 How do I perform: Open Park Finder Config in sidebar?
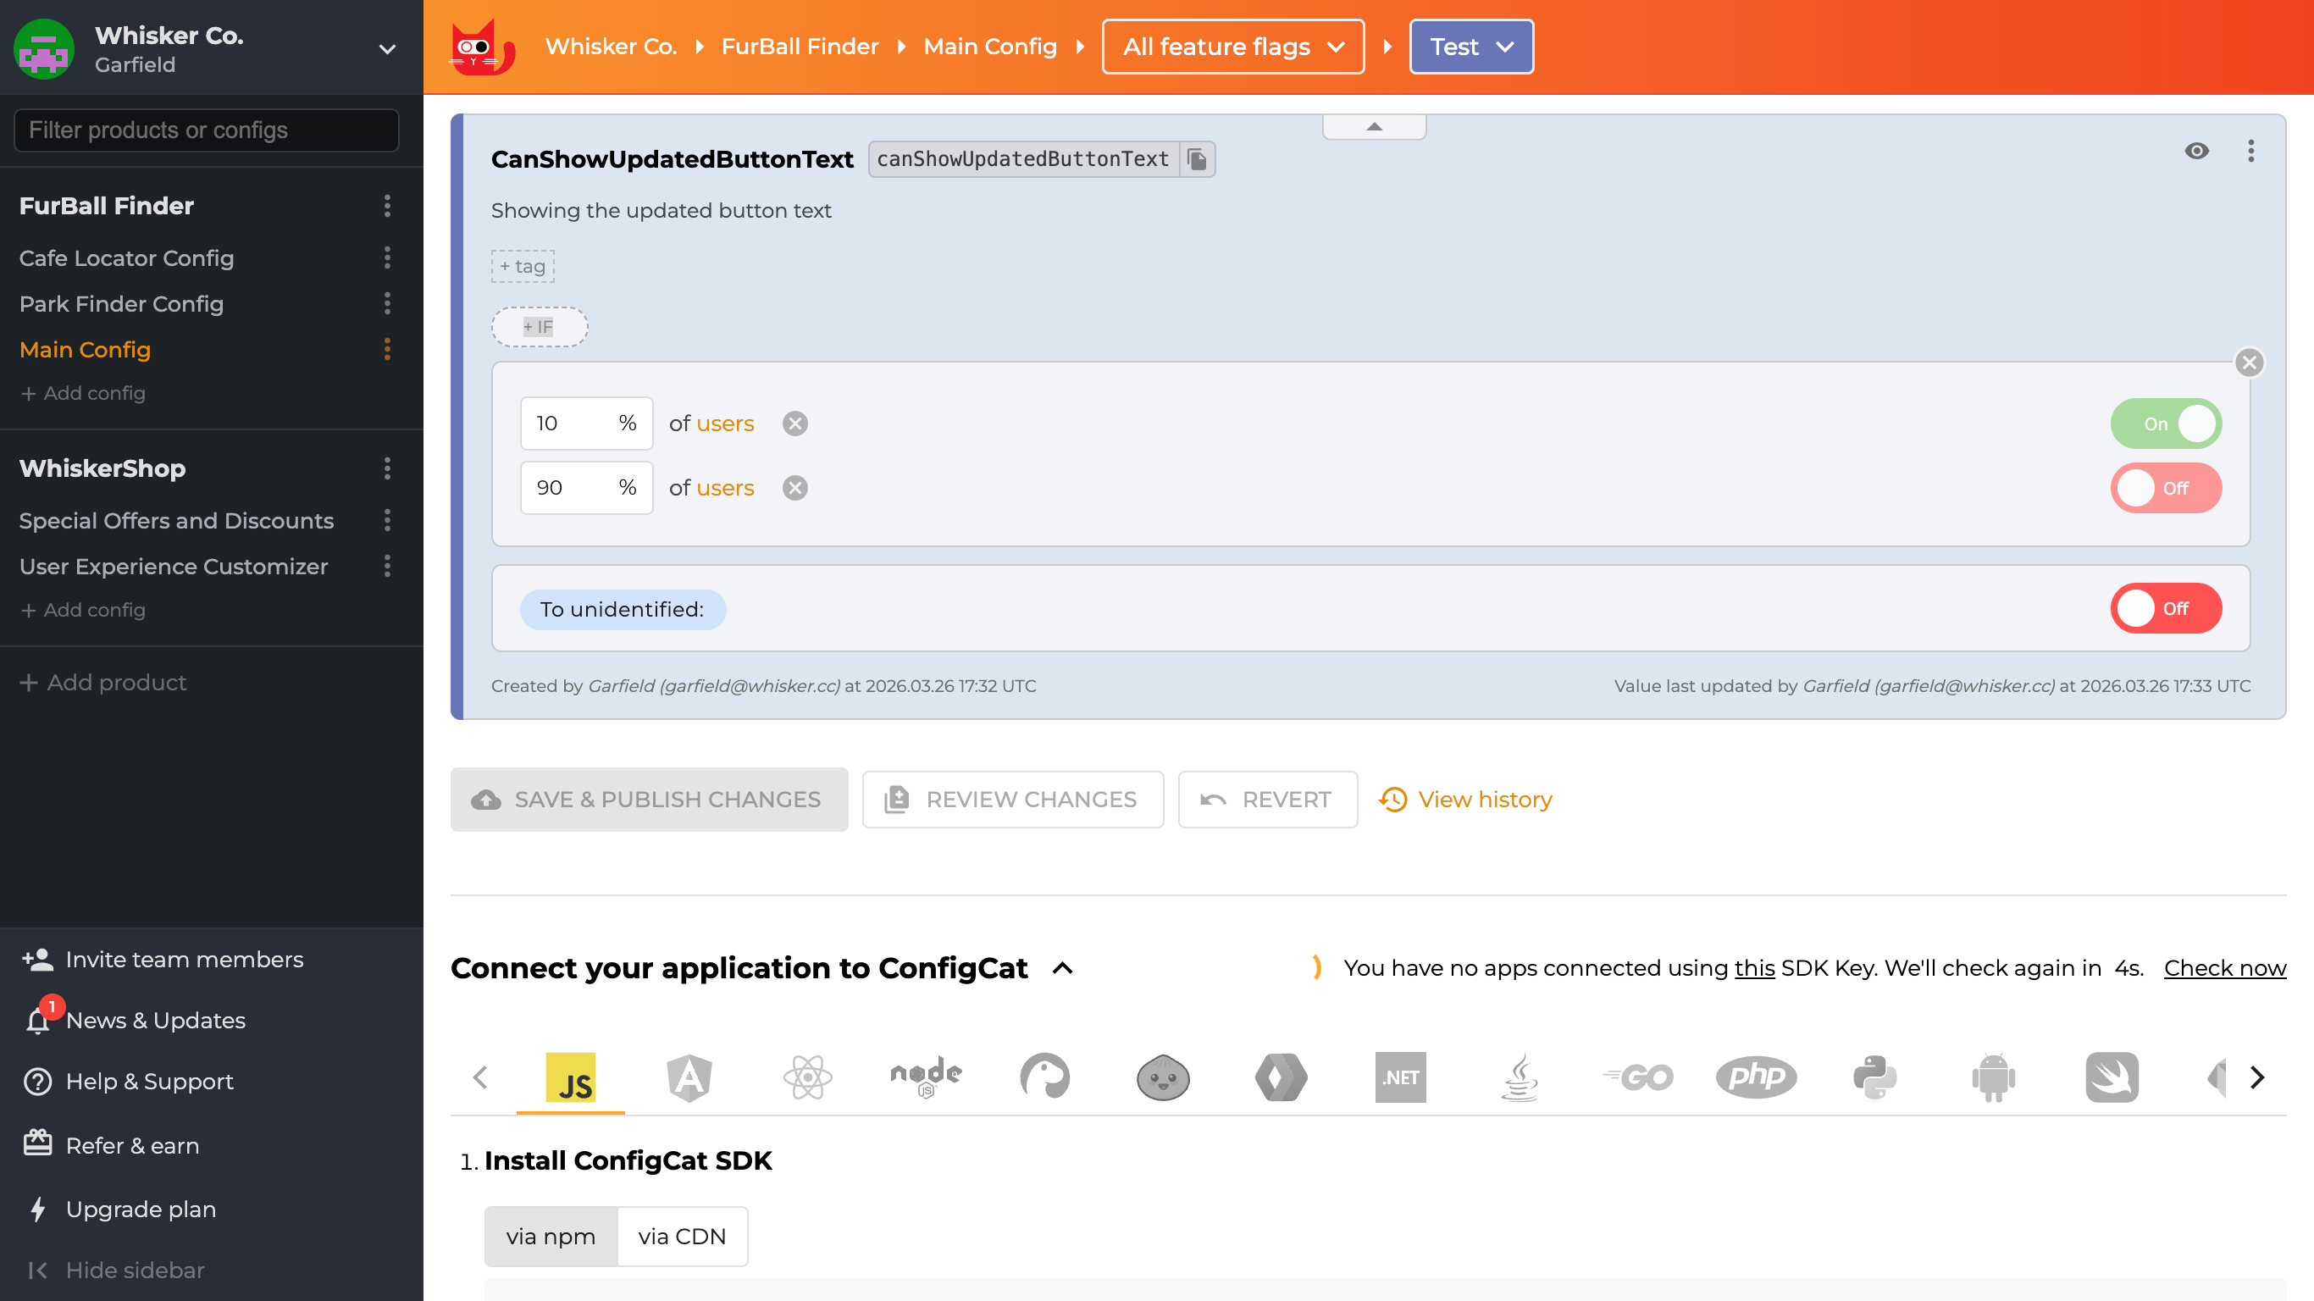click(121, 304)
